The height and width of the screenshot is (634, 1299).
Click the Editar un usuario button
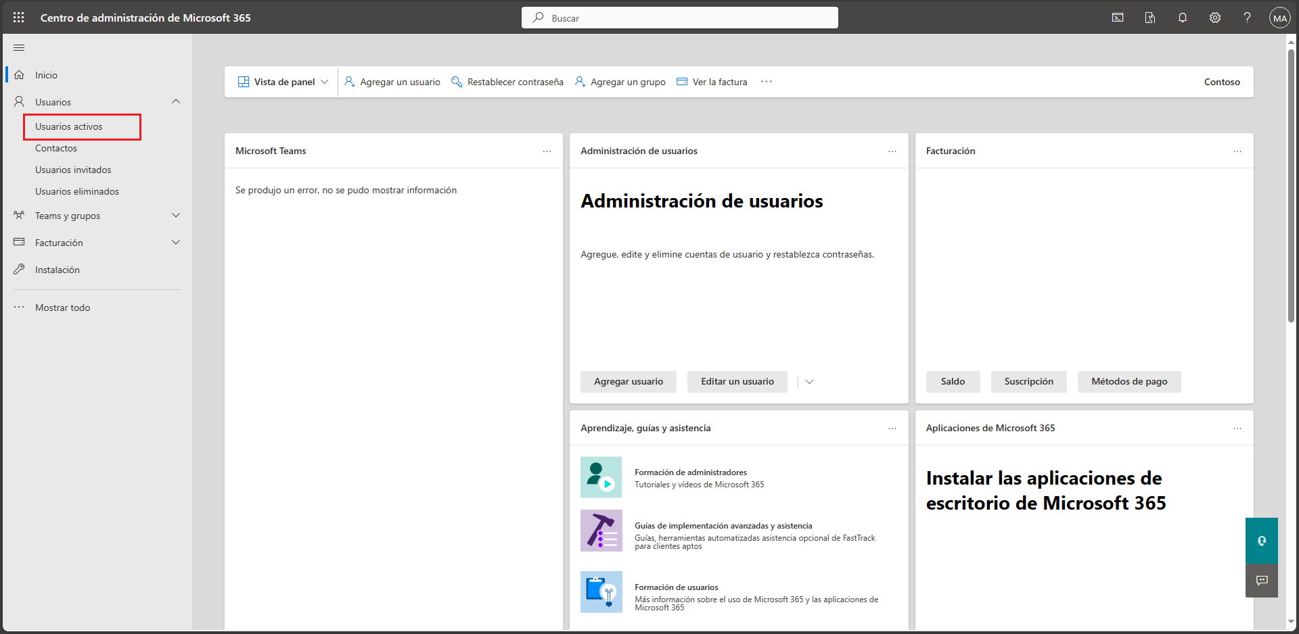click(x=737, y=382)
